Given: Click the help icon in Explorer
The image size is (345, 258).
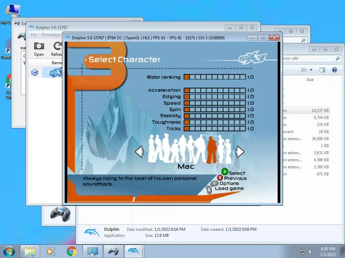Looking at the screenshot, I should tap(335, 70).
